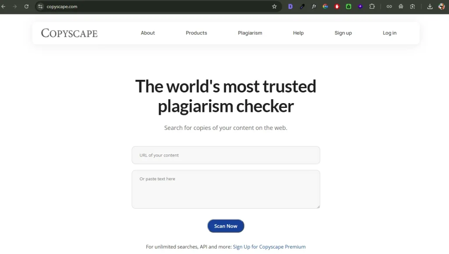The height and width of the screenshot is (254, 449).
Task: Click the headline 'The world's most trusted'
Action: (226, 86)
